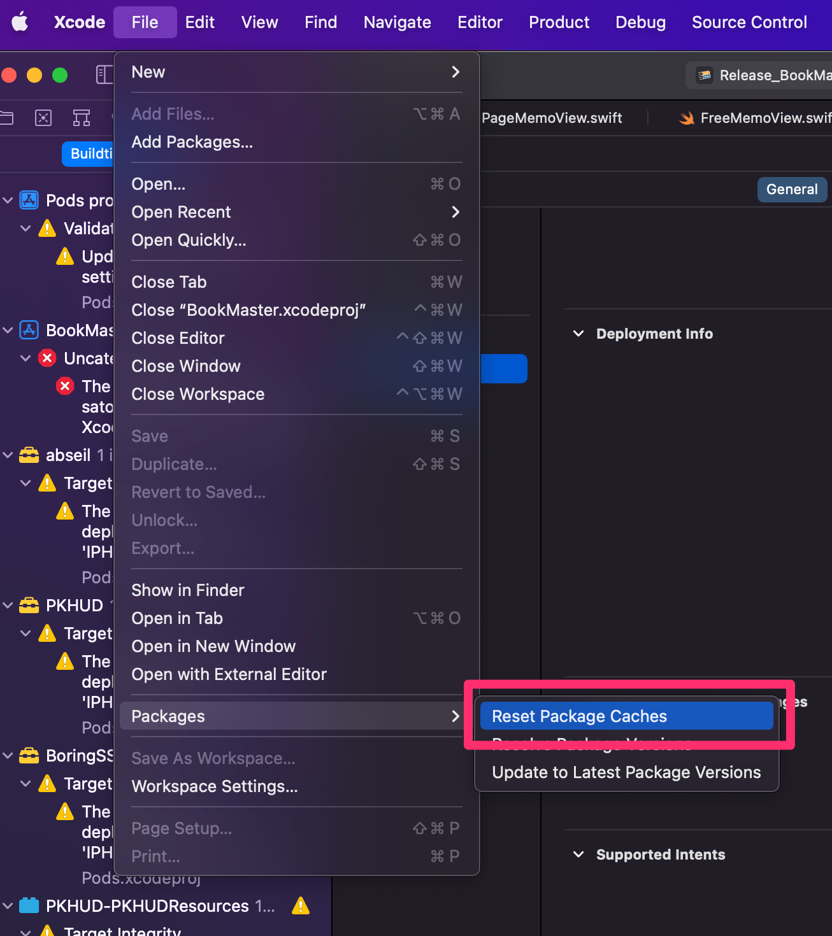Click the General tab in settings pane
Viewport: 832px width, 936px height.
pyautogui.click(x=792, y=189)
